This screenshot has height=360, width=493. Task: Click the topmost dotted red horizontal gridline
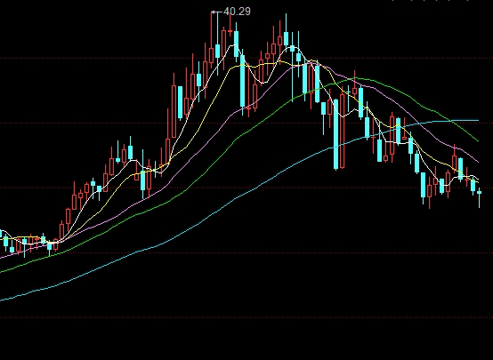[x=246, y=58]
